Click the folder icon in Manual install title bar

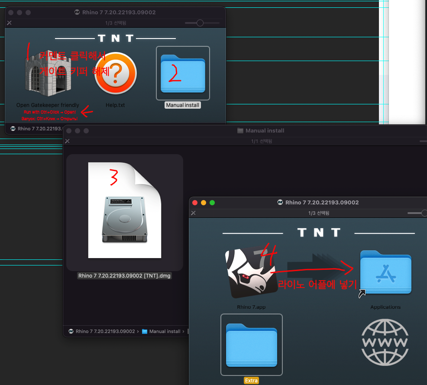pos(240,131)
